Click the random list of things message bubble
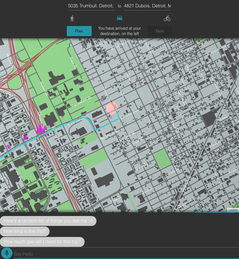Image resolution: width=239 pixels, height=259 pixels. (x=48, y=221)
